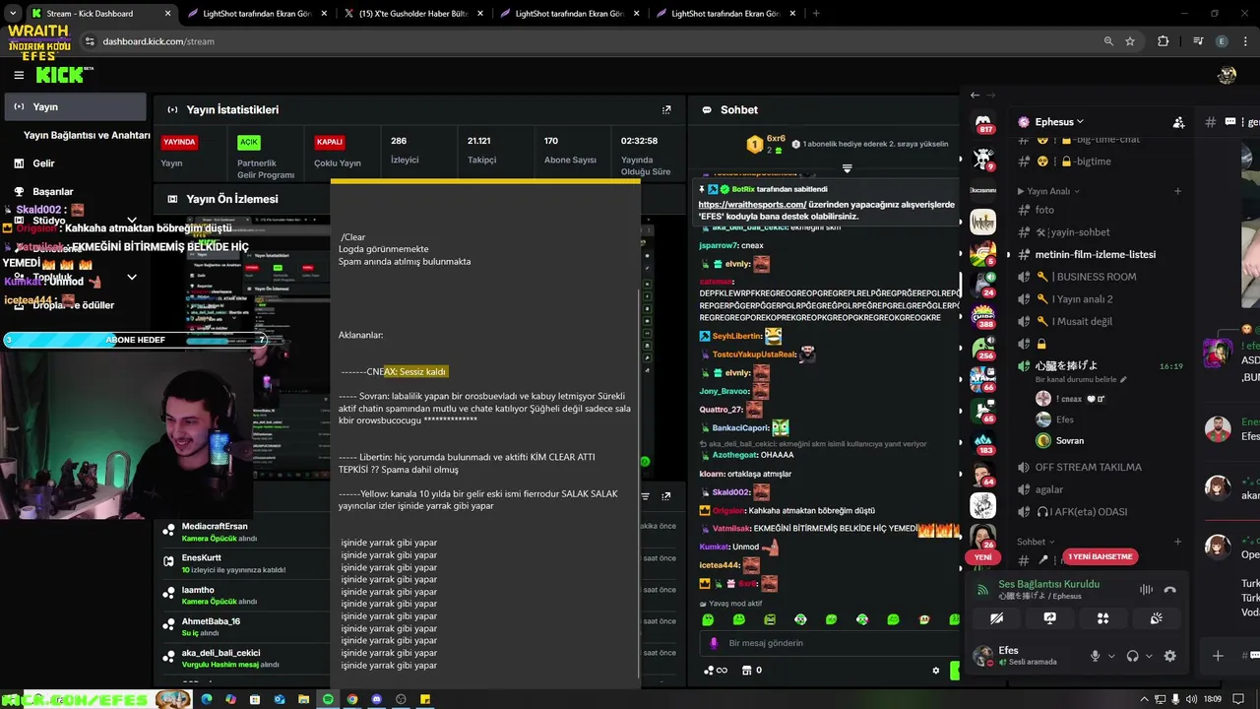
Task: Open Discord microphone input options arrow
Action: tap(1111, 656)
